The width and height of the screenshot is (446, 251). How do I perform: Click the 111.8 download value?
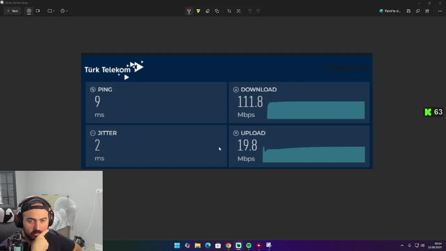(250, 102)
